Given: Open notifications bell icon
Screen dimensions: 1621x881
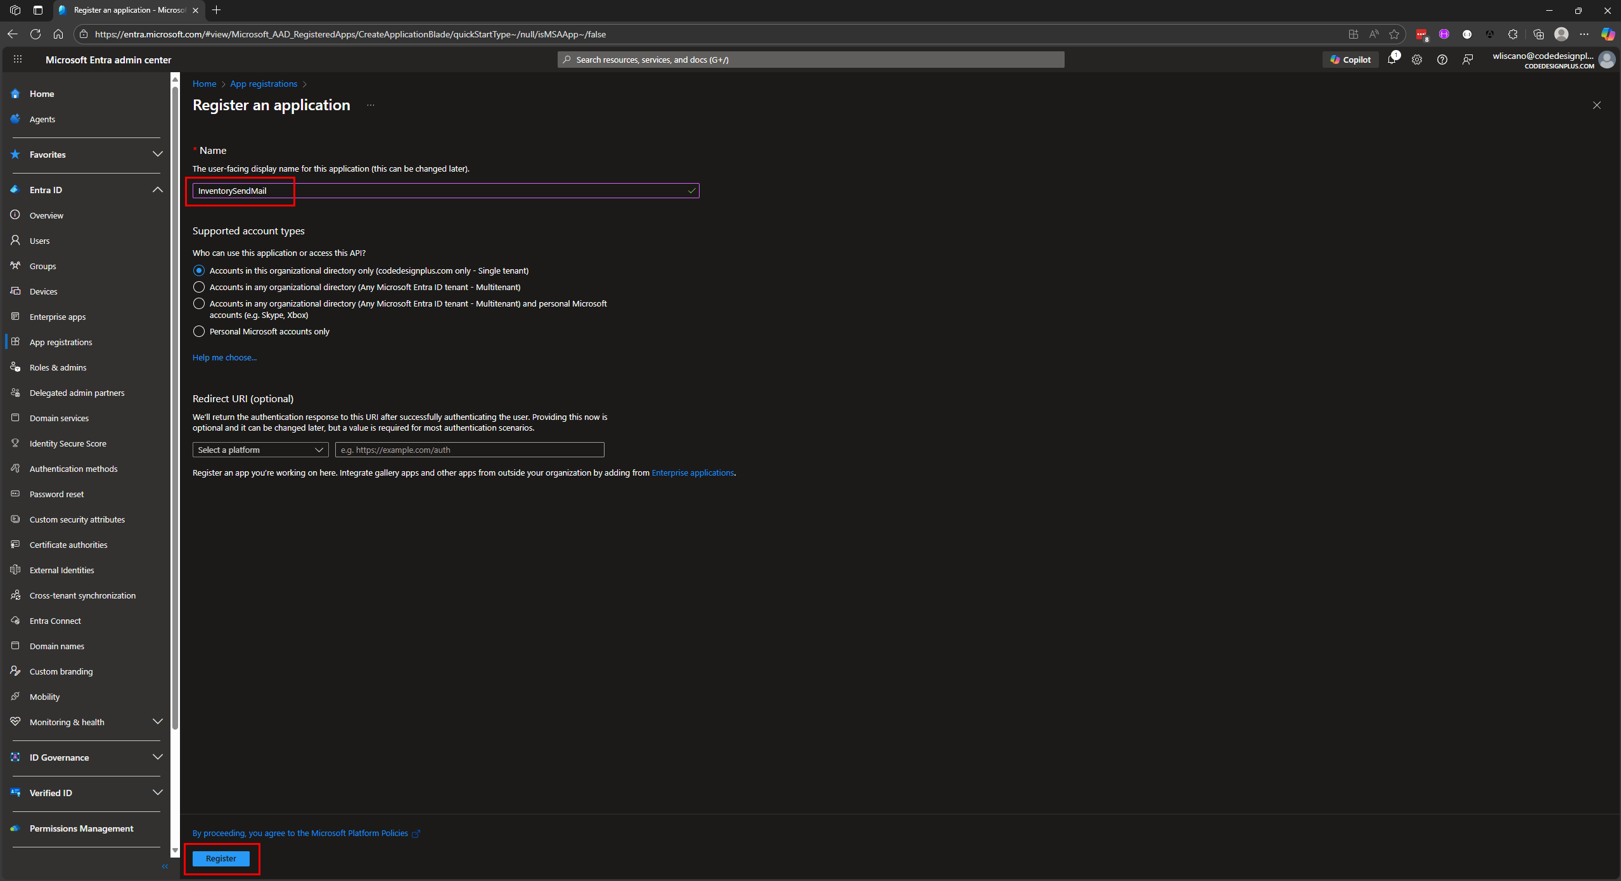Looking at the screenshot, I should tap(1392, 59).
